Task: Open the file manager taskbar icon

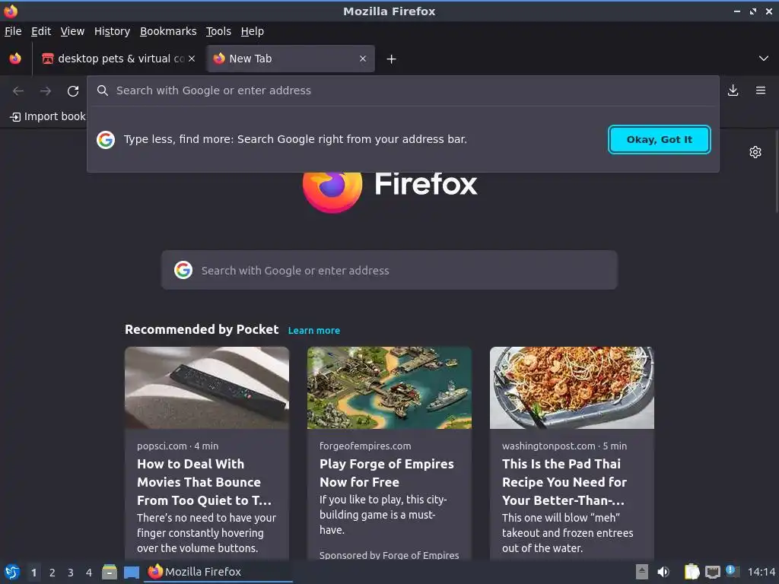Action: point(110,572)
